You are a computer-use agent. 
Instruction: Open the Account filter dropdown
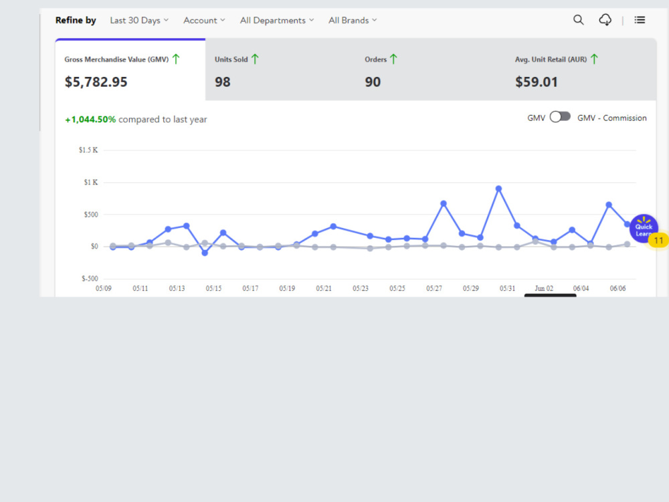click(x=204, y=21)
